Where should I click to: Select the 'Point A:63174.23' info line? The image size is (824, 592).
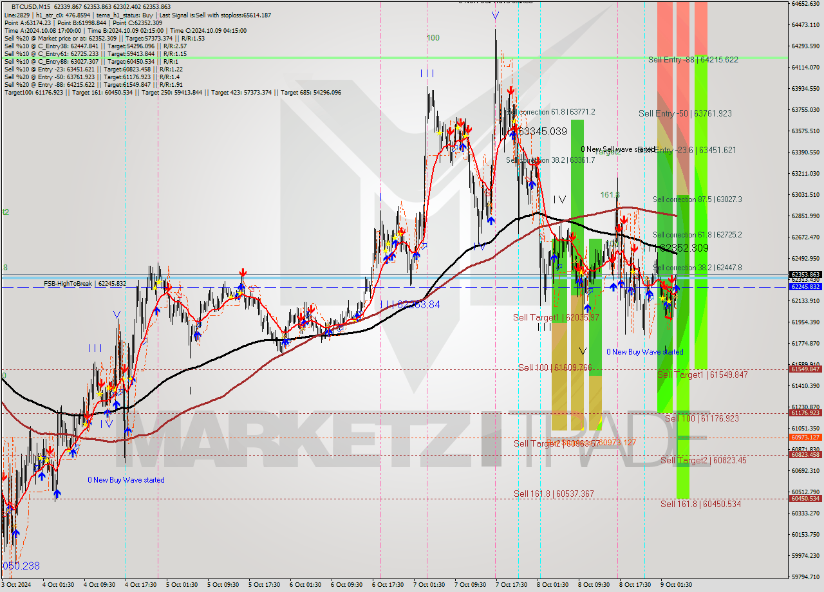[83, 23]
